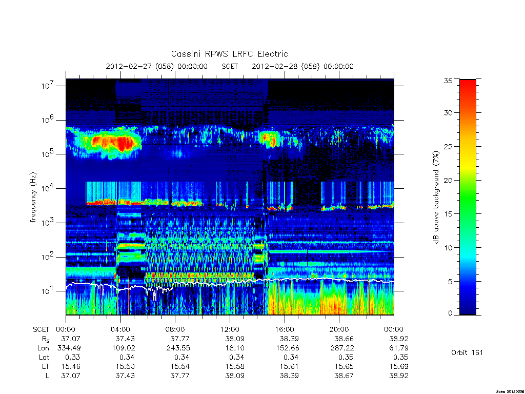Click the 10^4 frequency tick label
Viewport: 525px width, 394px height.
click(48, 188)
